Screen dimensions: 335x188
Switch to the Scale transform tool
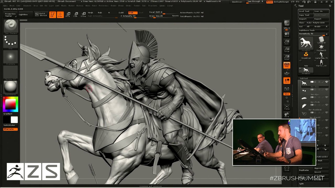pos(75,15)
